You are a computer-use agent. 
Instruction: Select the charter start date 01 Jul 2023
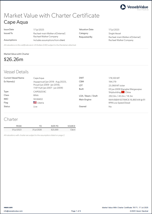(x=17, y=130)
